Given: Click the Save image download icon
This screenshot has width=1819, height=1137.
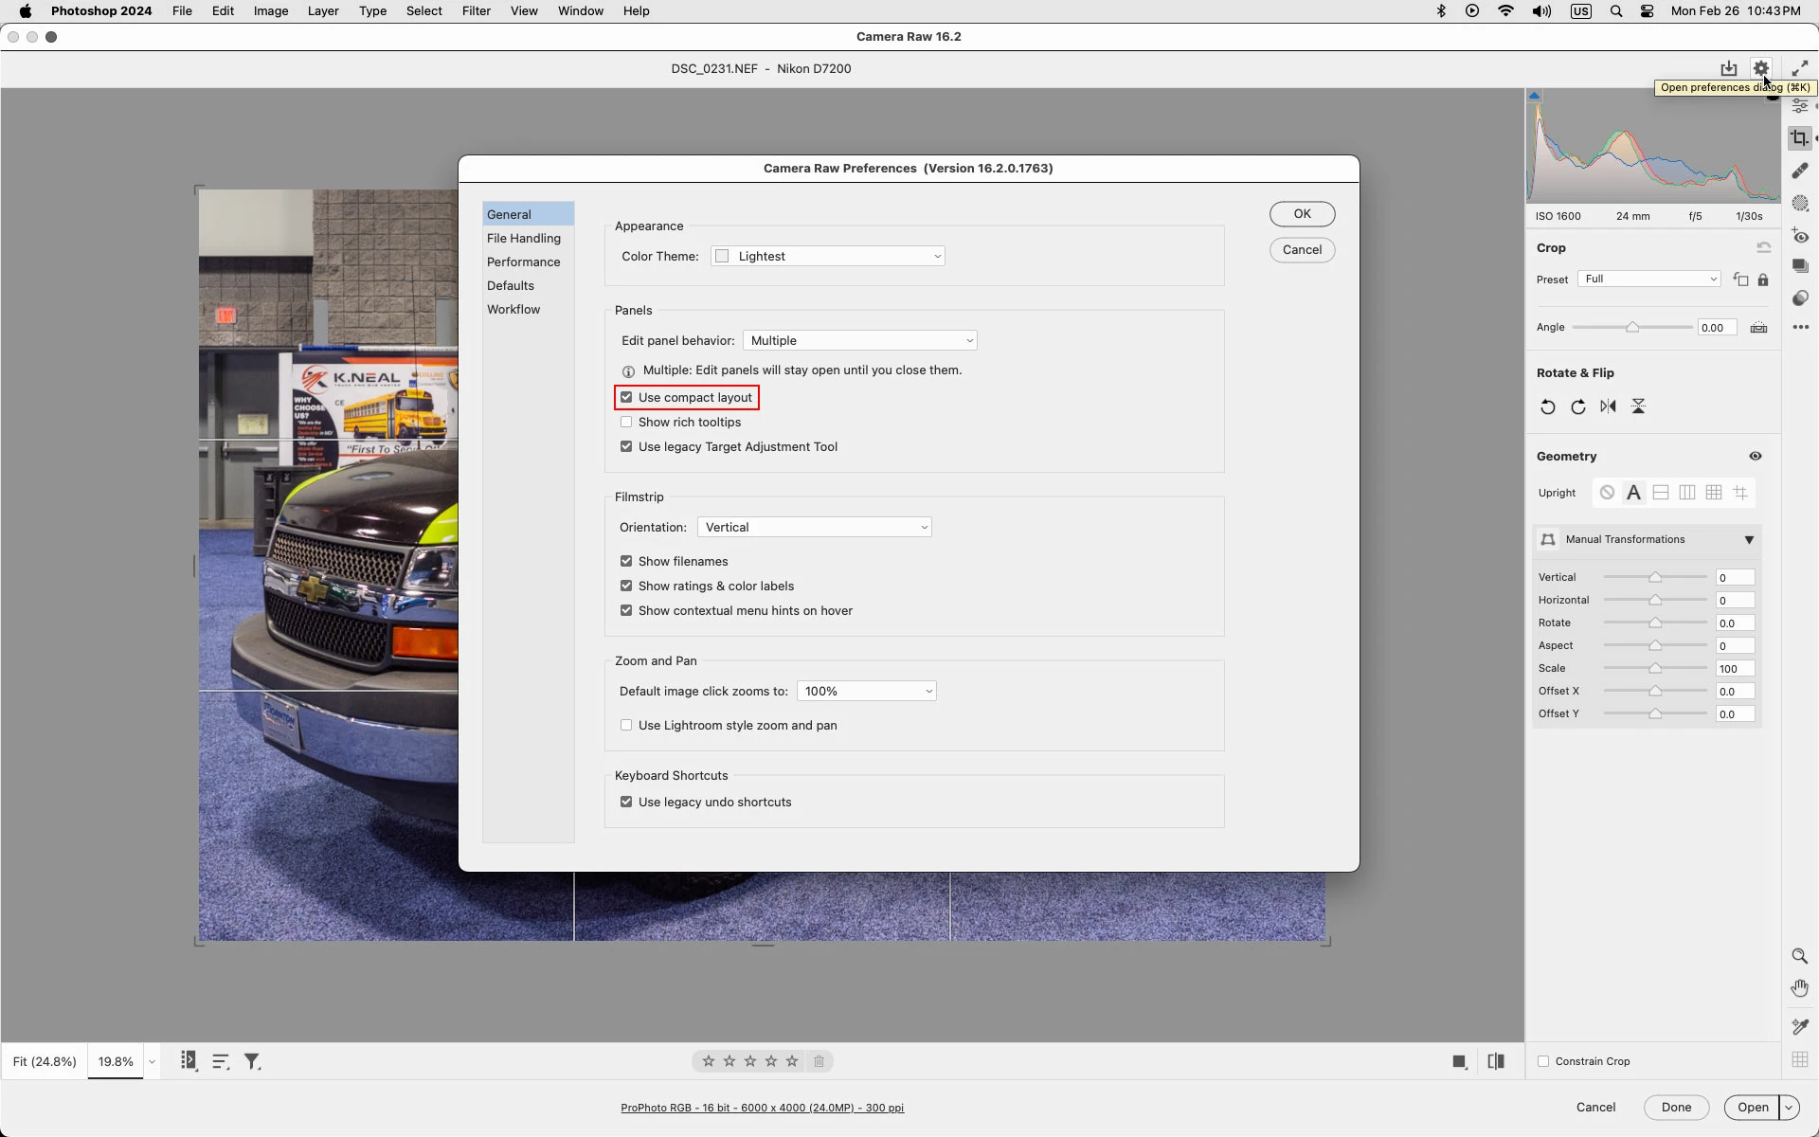Looking at the screenshot, I should (x=1728, y=68).
